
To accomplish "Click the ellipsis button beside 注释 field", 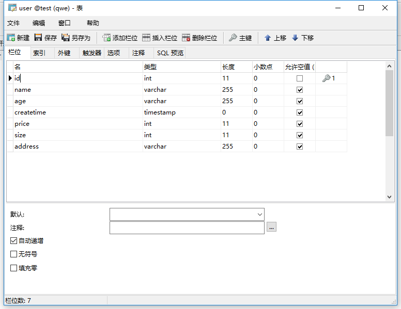I will (272, 227).
